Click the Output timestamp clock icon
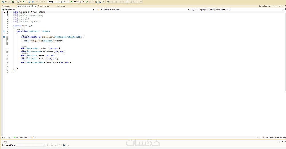 pyautogui.click(x=68, y=145)
